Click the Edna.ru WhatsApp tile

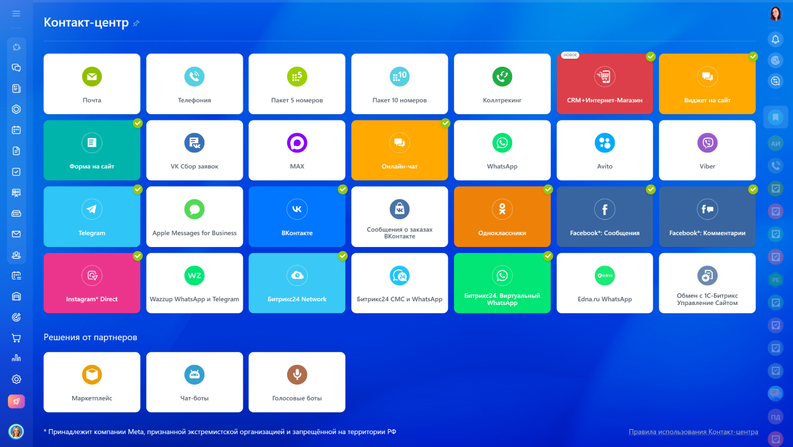click(x=604, y=283)
